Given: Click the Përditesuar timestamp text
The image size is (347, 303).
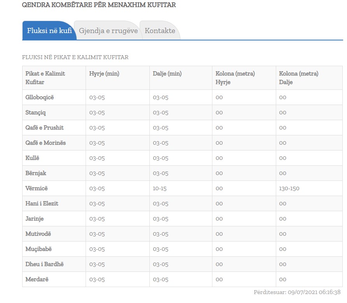Looking at the screenshot, I should coord(297,292).
